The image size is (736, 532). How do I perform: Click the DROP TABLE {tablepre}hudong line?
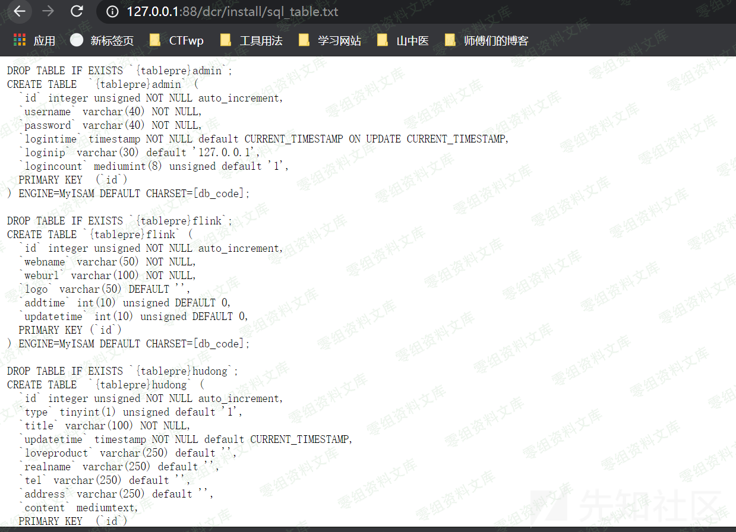coord(122,371)
